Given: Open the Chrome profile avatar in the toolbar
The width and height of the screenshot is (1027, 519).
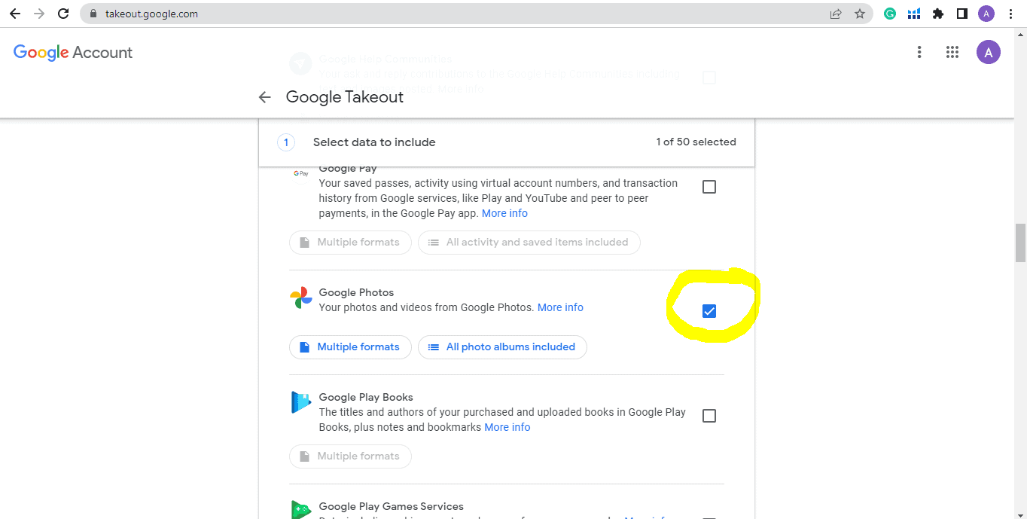Looking at the screenshot, I should click(986, 14).
